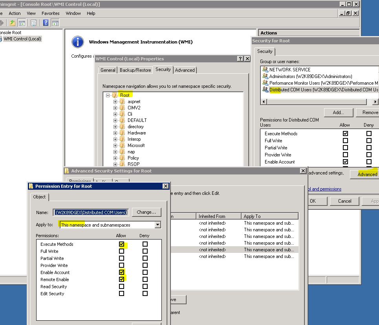379x325 pixels.
Task: Open the Action menu
Action: tap(15, 13)
